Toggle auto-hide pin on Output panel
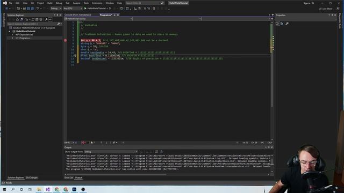This screenshot has height=193, width=344. (x=269, y=147)
